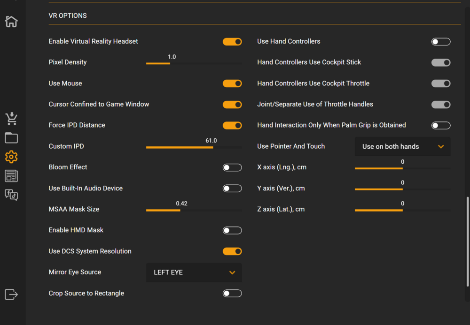
Task: Turn off Force IPD Distance
Action: (x=232, y=126)
